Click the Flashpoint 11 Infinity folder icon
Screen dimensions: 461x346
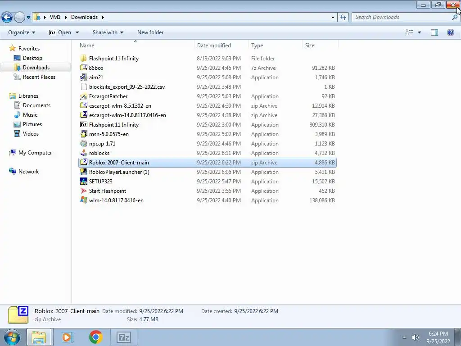(x=84, y=58)
